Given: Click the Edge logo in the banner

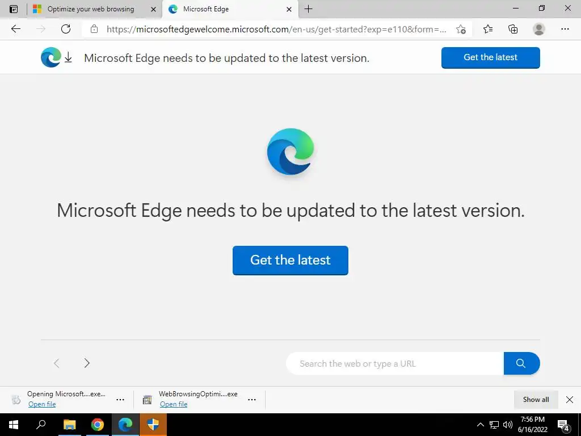Looking at the screenshot, I should pos(50,57).
